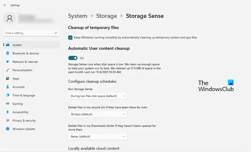Click the search magnifier icon
This screenshot has width=251, height=152.
pyautogui.click(x=56, y=33)
